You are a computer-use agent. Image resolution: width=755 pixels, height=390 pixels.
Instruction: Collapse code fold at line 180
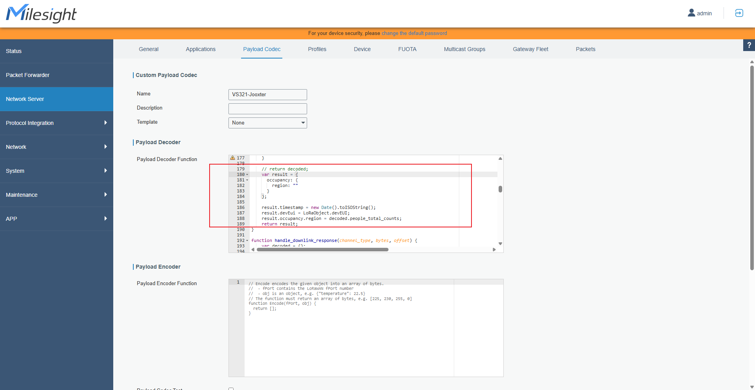pos(247,174)
